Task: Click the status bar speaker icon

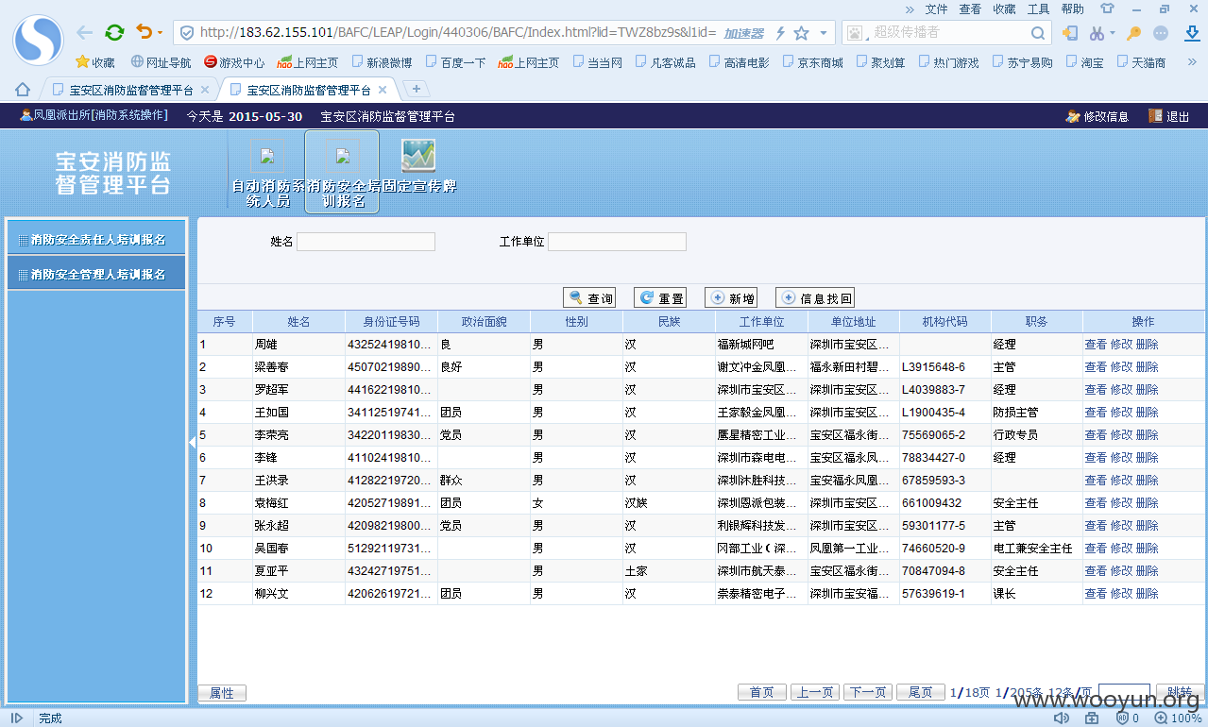Action: 1062,719
